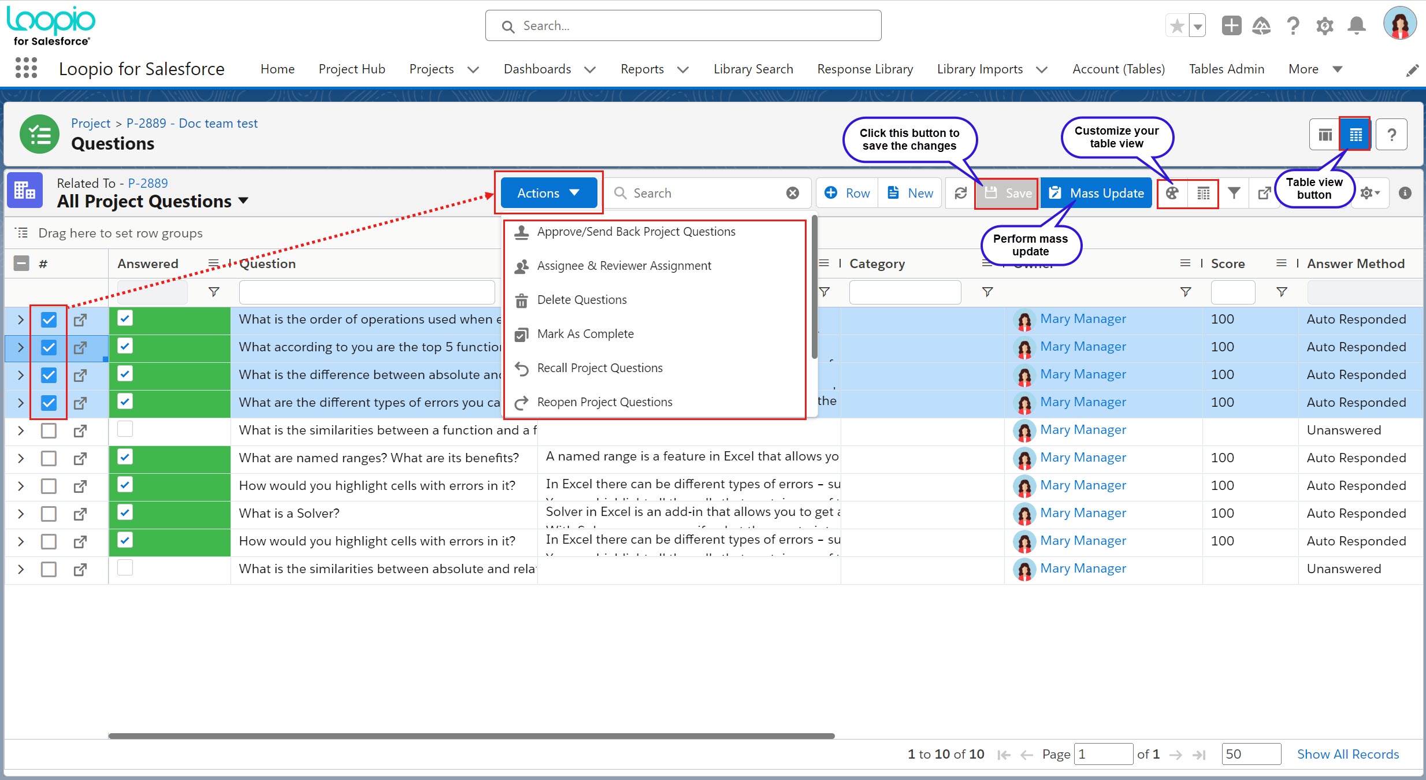
Task: Expand the Library Imports nav dropdown
Action: click(x=1042, y=69)
